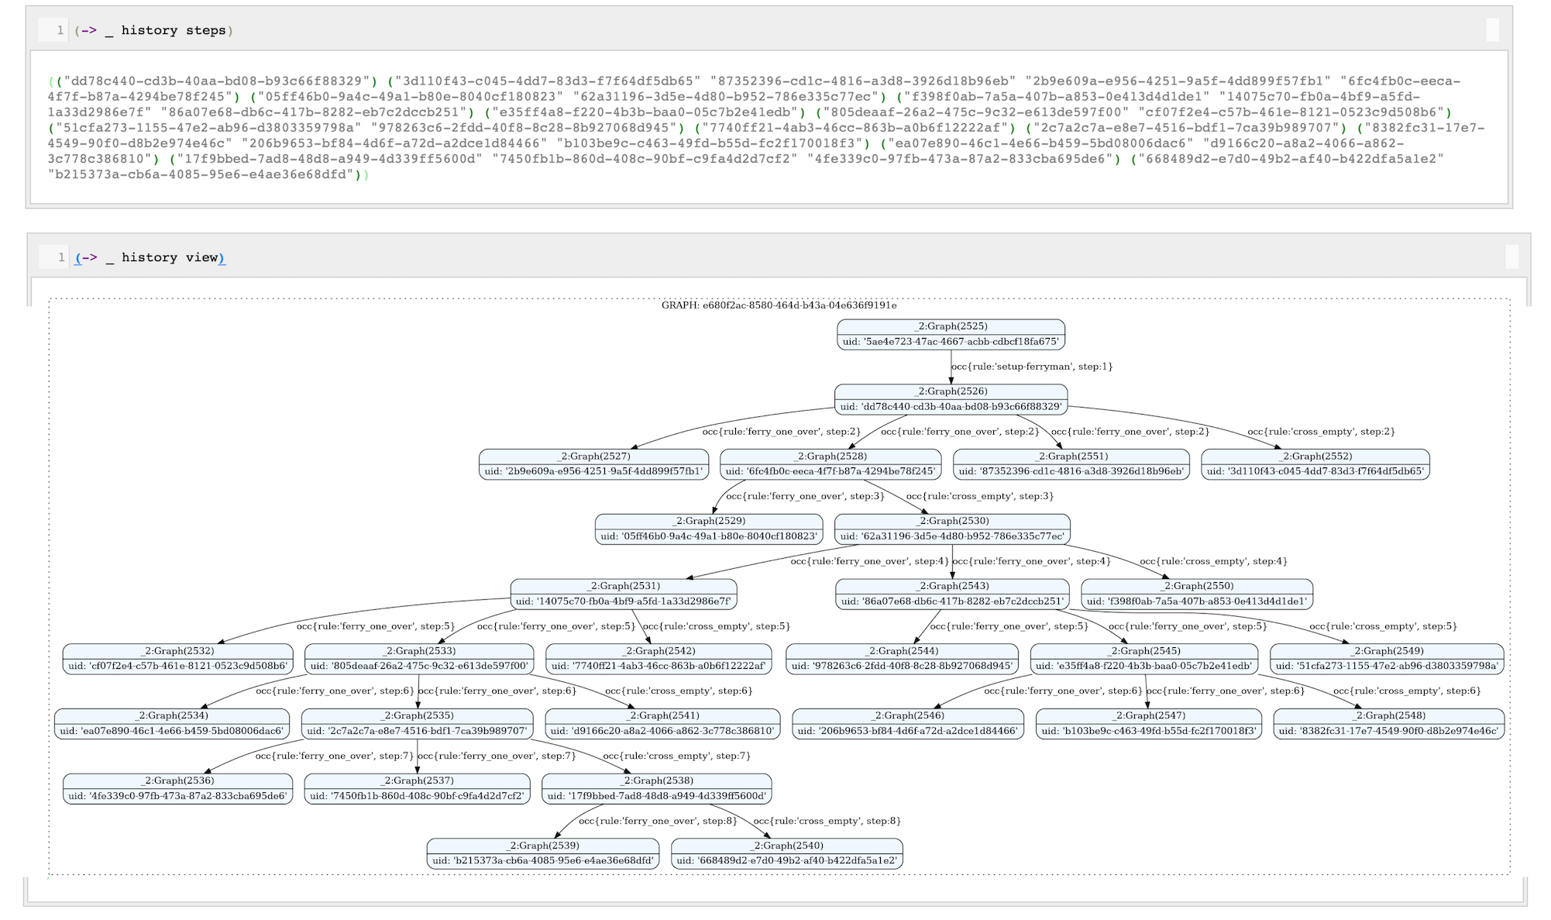The height and width of the screenshot is (920, 1551).
Task: Click line number 1 of history steps cell
Action: tap(60, 30)
